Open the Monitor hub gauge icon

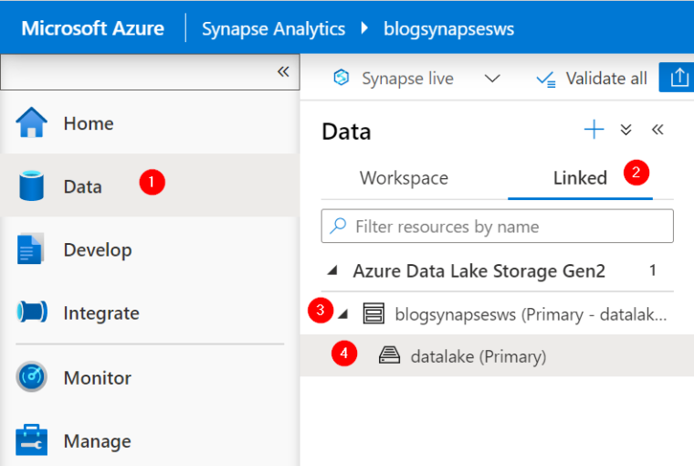(x=31, y=376)
